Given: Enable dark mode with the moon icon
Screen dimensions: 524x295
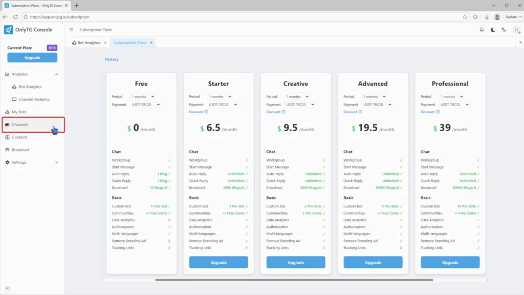Looking at the screenshot, I should pyautogui.click(x=492, y=30).
